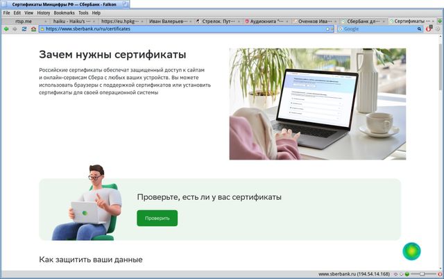Close the rtsp.me tab
444x279 pixels.
click(45, 22)
